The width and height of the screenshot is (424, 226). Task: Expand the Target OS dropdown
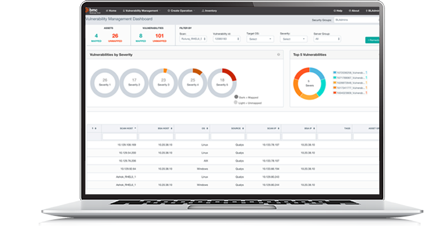pos(260,39)
